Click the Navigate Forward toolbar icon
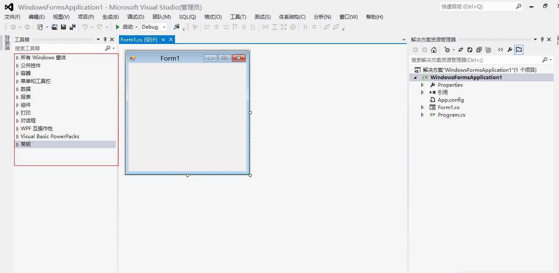This screenshot has width=559, height=273. (x=27, y=27)
